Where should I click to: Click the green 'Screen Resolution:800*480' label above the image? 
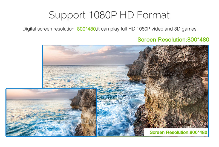[x=173, y=40]
